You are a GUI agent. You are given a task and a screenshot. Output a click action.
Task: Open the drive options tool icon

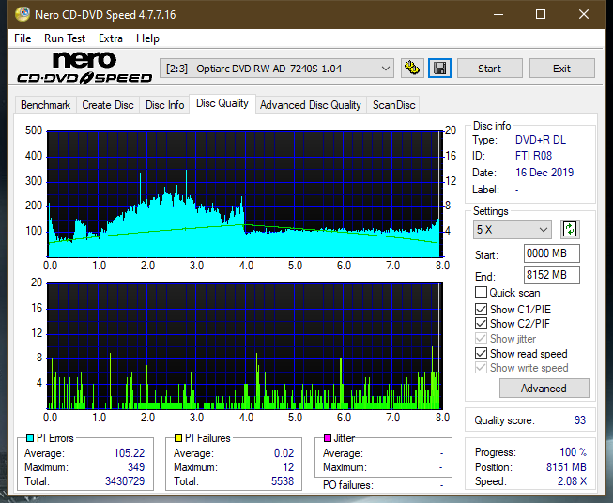coord(412,69)
